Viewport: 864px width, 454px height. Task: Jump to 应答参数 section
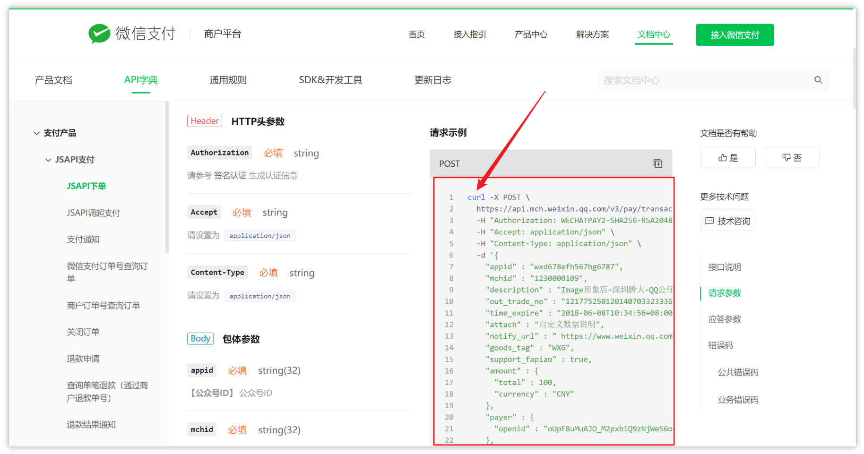[725, 319]
